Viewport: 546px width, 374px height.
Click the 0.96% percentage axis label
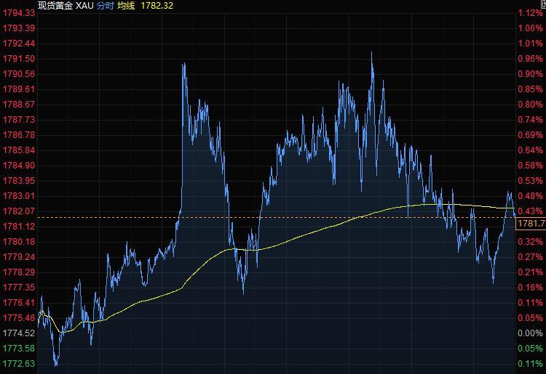pos(529,59)
